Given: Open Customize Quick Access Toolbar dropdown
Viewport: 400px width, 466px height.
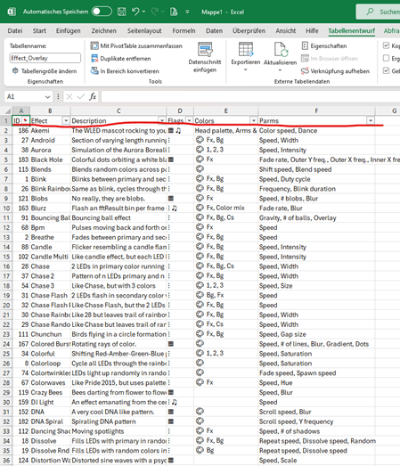Looking at the screenshot, I should point(187,12).
